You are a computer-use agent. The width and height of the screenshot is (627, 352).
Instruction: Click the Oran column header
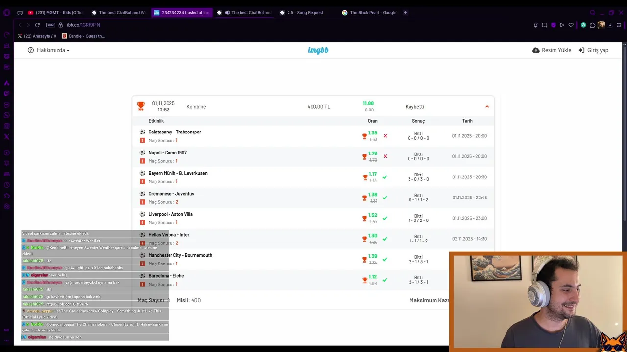point(373,121)
